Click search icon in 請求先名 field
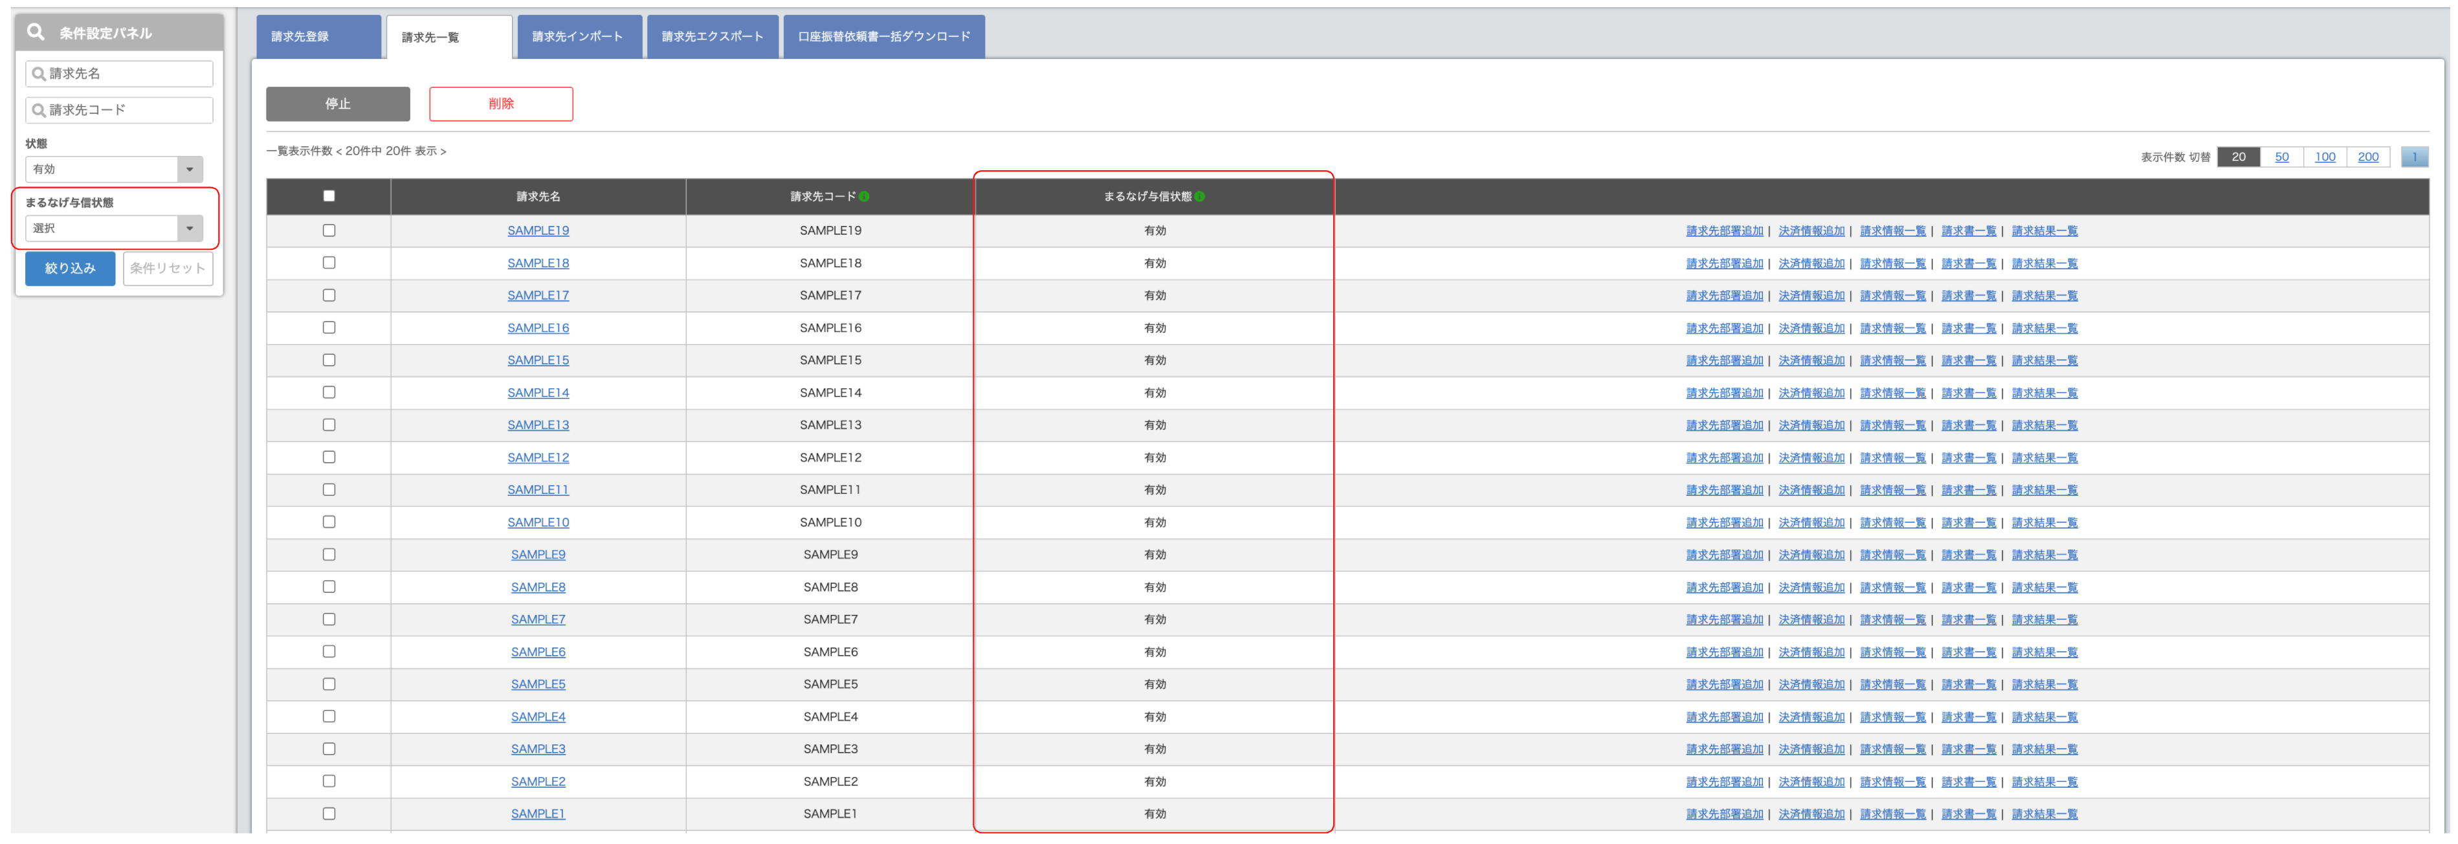The width and height of the screenshot is (2458, 844). 39,74
